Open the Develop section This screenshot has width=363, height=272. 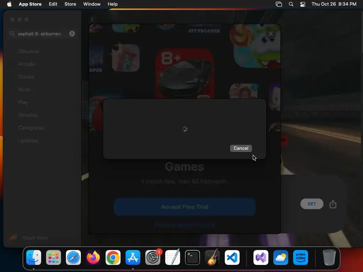tap(28, 115)
